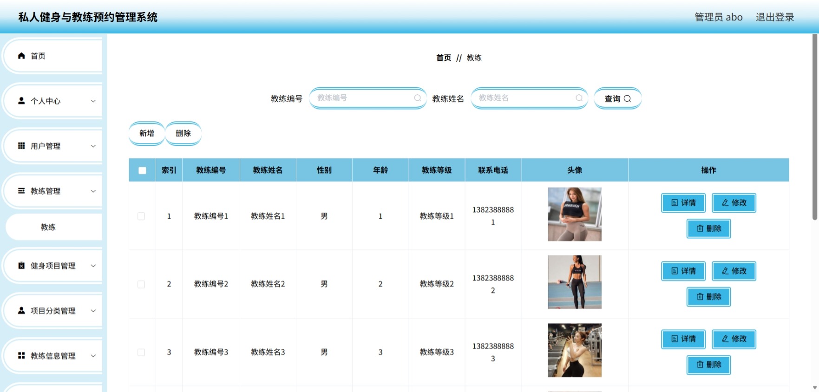The image size is (819, 392).
Task: Click the 头像 column header
Action: pos(575,170)
